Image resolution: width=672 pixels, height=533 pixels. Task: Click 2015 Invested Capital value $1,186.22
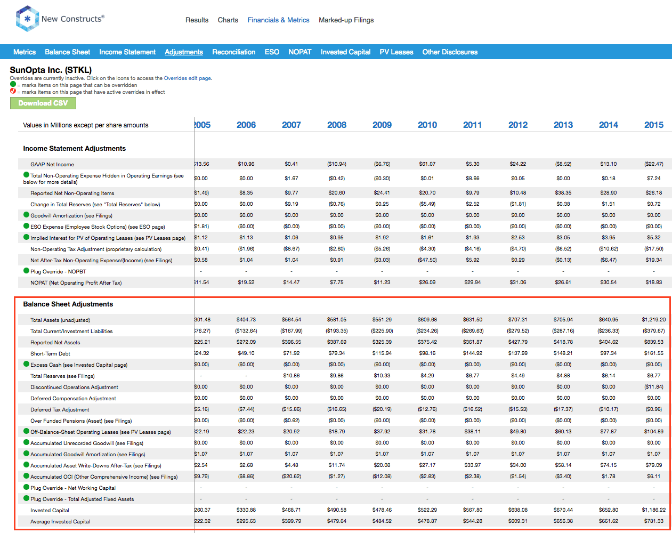coord(654,510)
